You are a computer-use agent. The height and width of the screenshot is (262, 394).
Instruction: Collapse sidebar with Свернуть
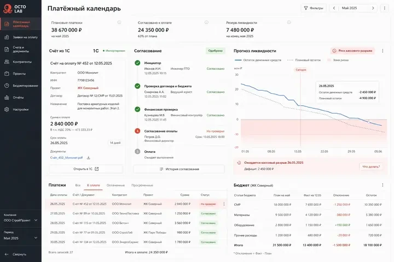tap(15, 254)
